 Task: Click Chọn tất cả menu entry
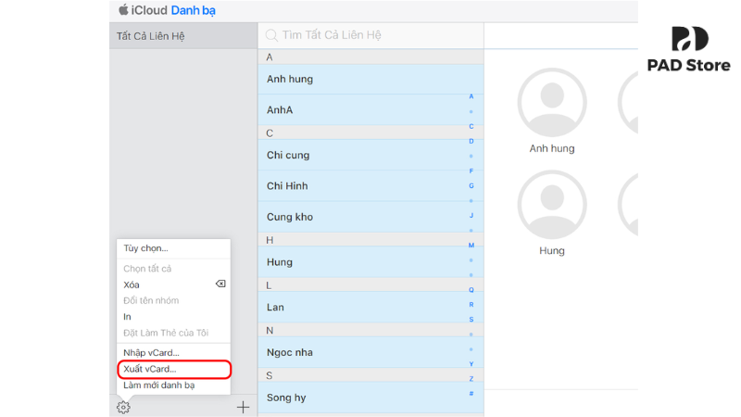click(x=147, y=269)
